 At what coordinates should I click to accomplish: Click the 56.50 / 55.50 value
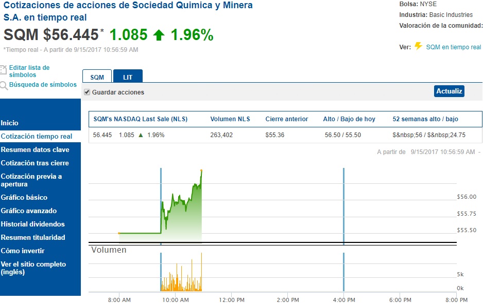(x=343, y=135)
